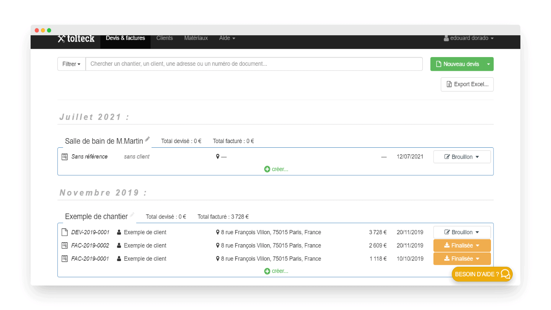Screen dimensions: 551x310
Task: Open invoice FAC-2019-0002
Action: pos(90,245)
